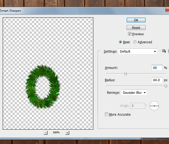Enable the More Accurate checkbox

(x=106, y=114)
